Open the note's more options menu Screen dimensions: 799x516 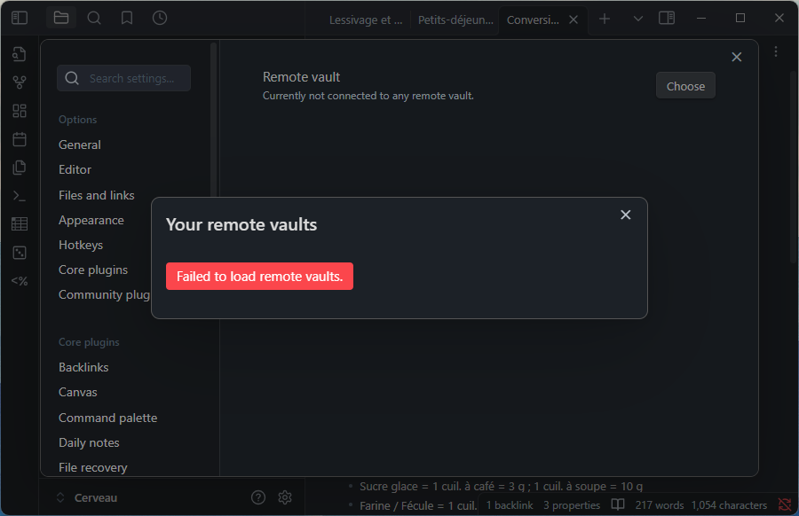(776, 52)
